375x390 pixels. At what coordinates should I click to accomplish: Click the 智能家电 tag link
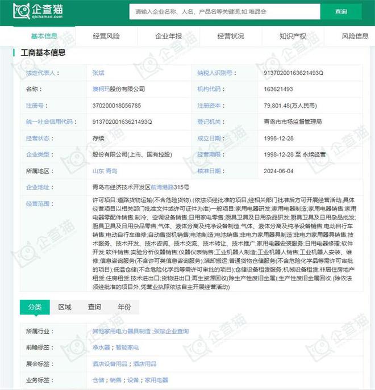tap(127, 347)
